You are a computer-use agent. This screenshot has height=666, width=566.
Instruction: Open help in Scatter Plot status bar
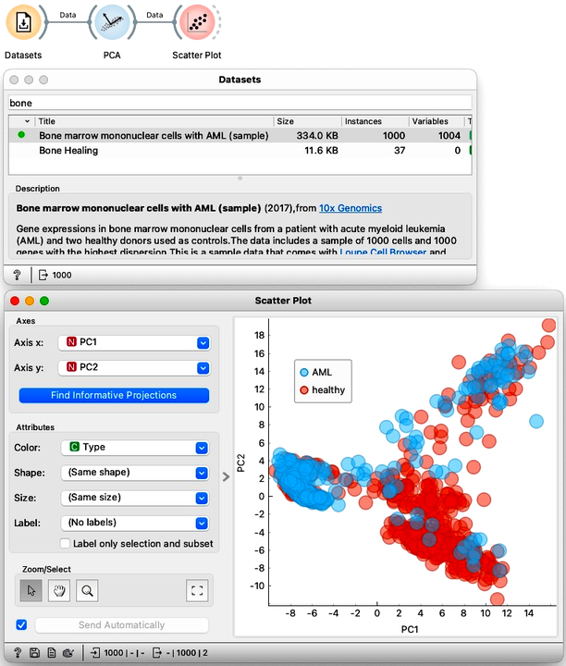pos(18,653)
